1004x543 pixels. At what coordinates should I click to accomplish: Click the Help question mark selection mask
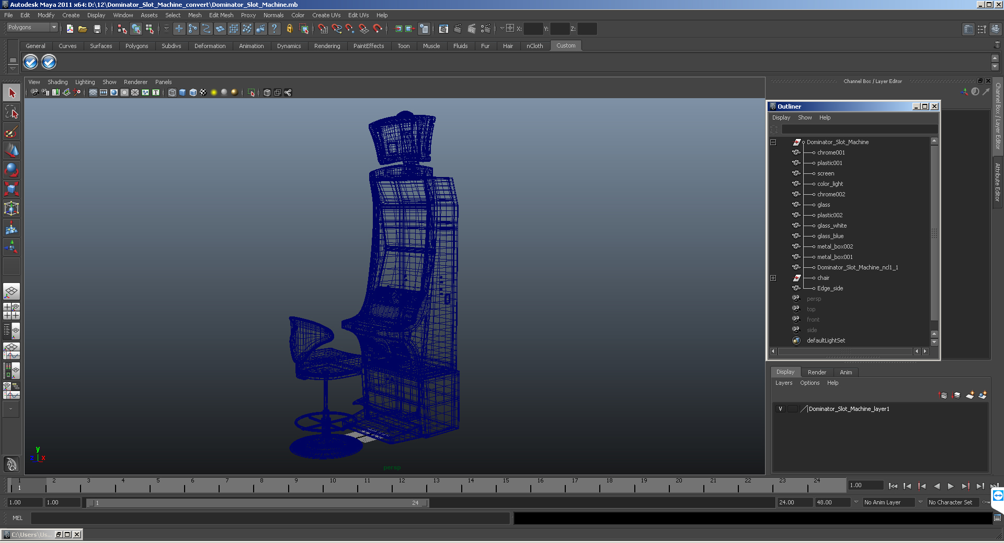coord(274,29)
